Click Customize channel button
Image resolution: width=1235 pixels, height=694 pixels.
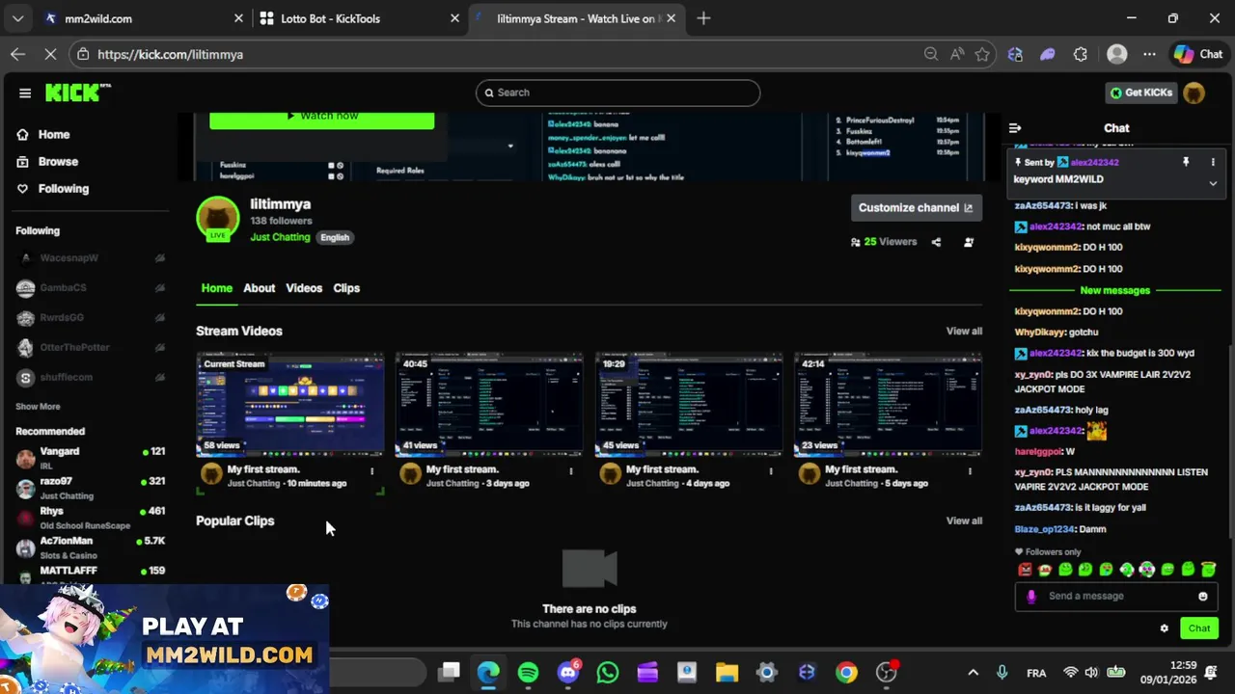point(916,207)
